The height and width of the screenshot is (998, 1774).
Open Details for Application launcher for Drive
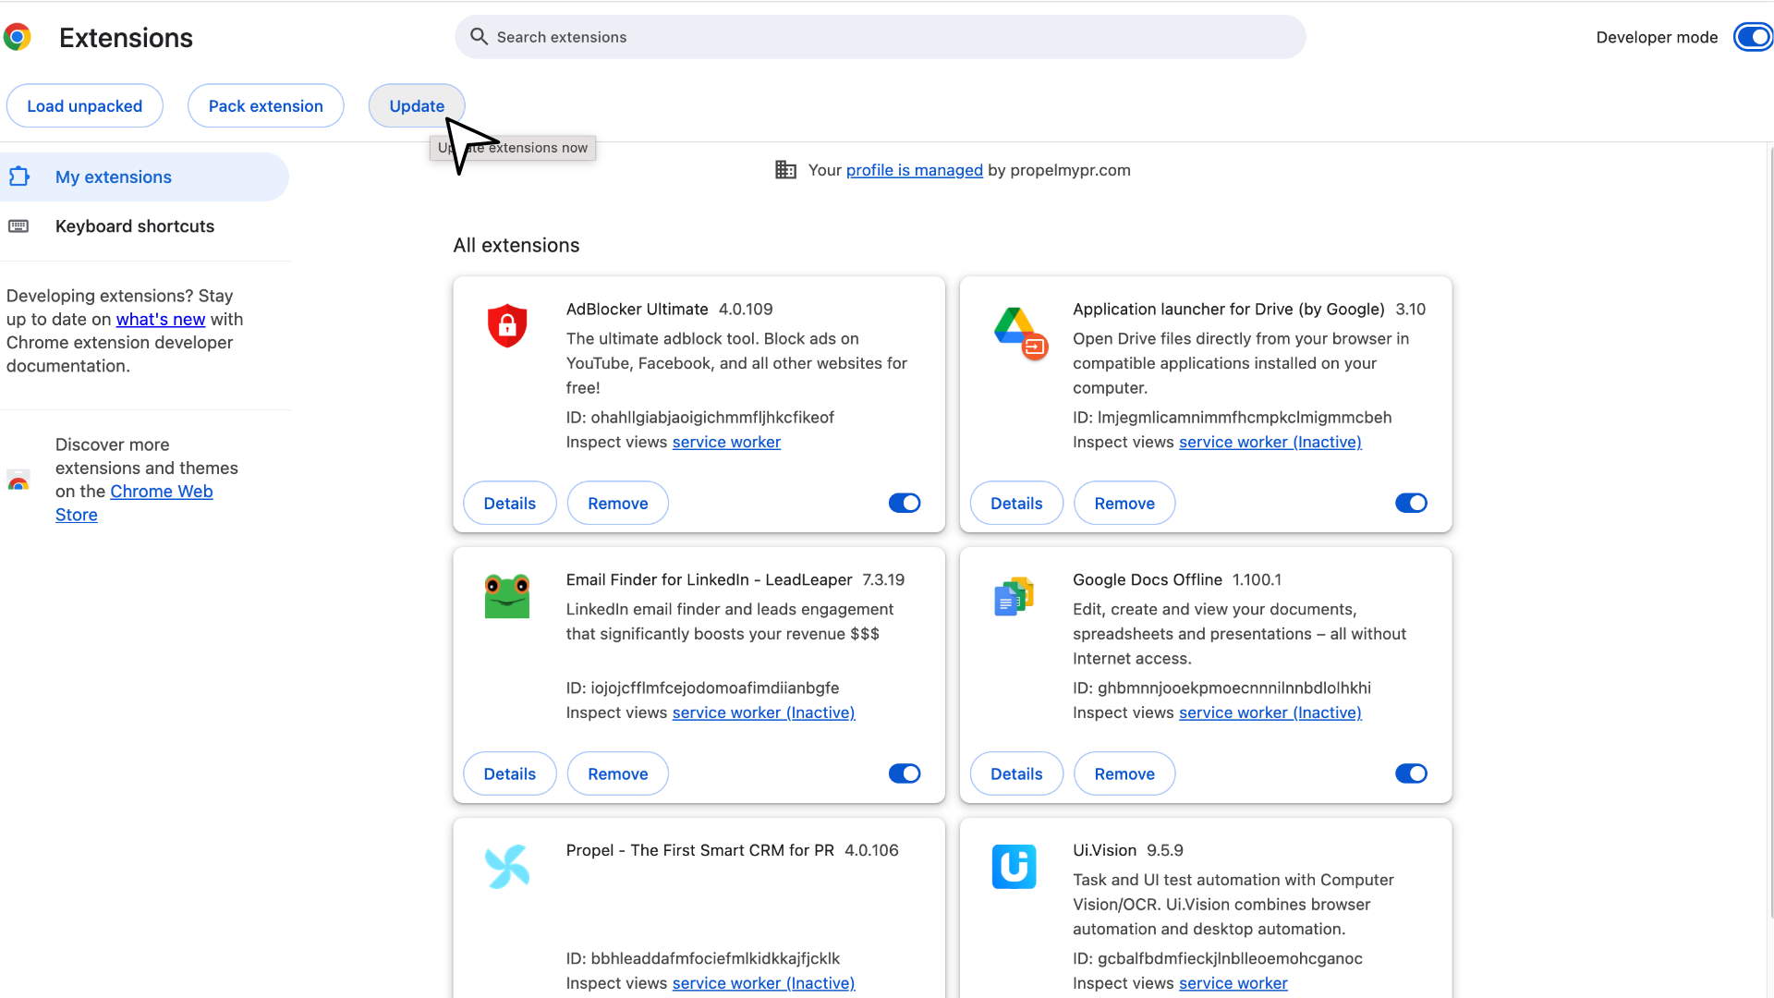[1015, 503]
